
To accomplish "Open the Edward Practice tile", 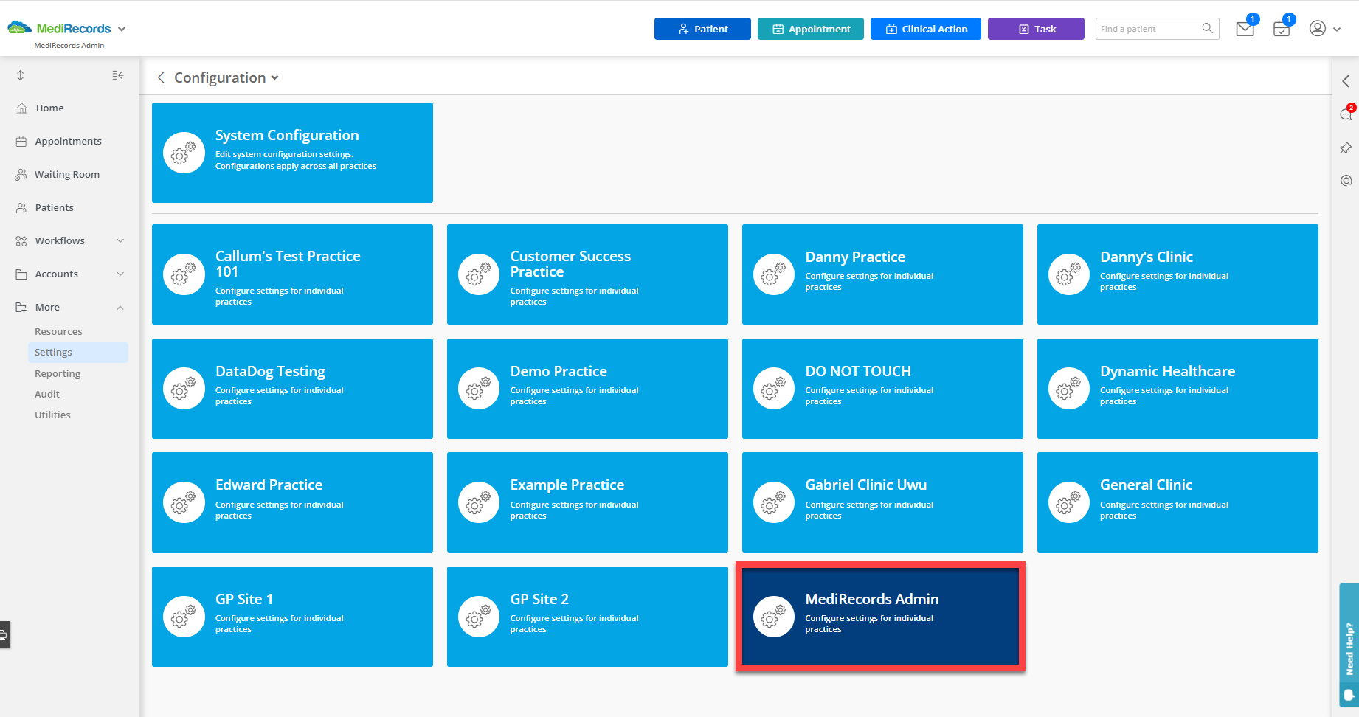I will click(x=292, y=502).
